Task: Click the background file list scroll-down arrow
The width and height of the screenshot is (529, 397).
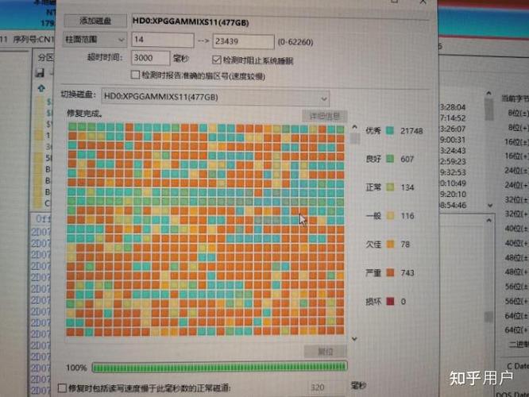Action: coord(490,205)
